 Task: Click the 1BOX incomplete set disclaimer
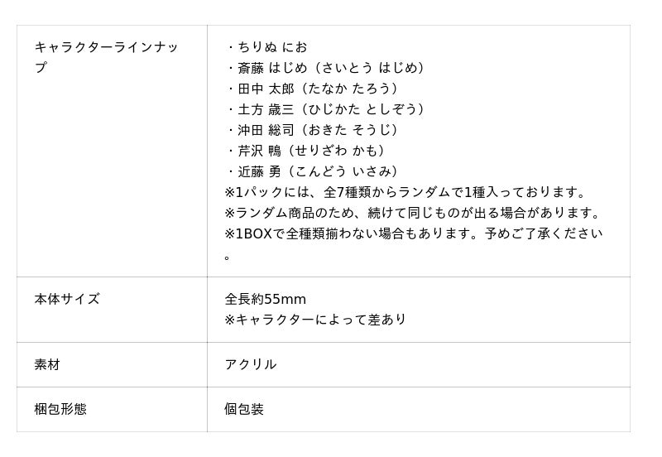point(414,233)
